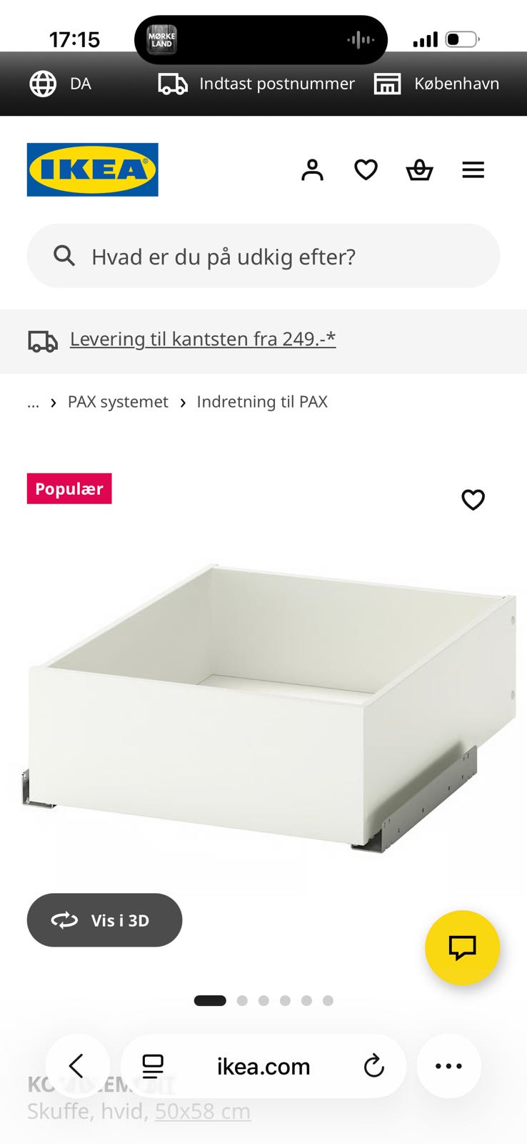The image size is (527, 1144).
Task: Select the Indretning til PAX breadcrumb
Action: tap(262, 402)
